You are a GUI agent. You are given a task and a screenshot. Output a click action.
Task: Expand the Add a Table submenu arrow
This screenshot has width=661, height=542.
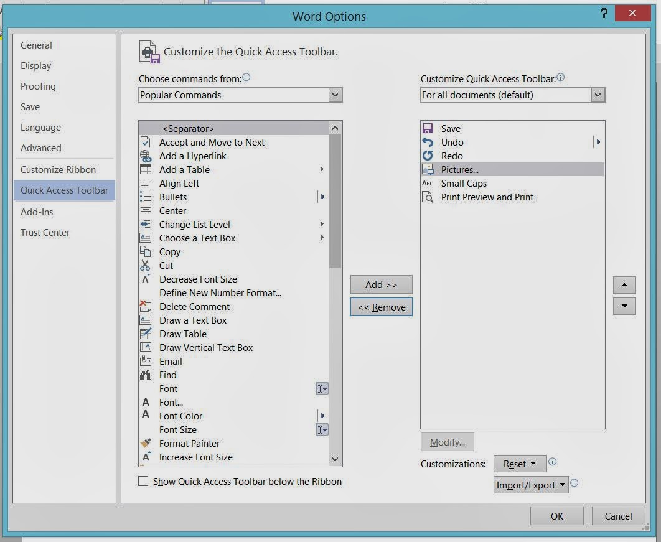pos(322,169)
